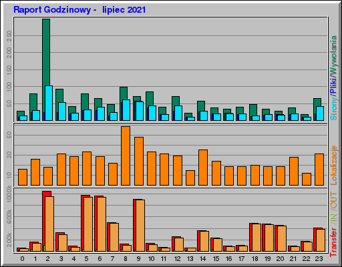Click the cyan Strony bar at hour 9
Viewport: 342px width, 267px height.
[x=140, y=111]
